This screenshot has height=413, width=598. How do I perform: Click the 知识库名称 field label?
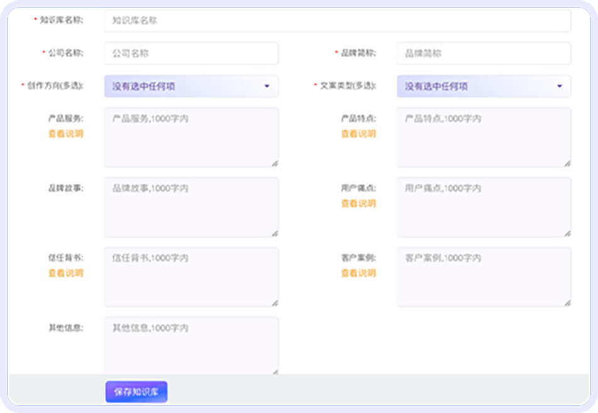(x=62, y=20)
